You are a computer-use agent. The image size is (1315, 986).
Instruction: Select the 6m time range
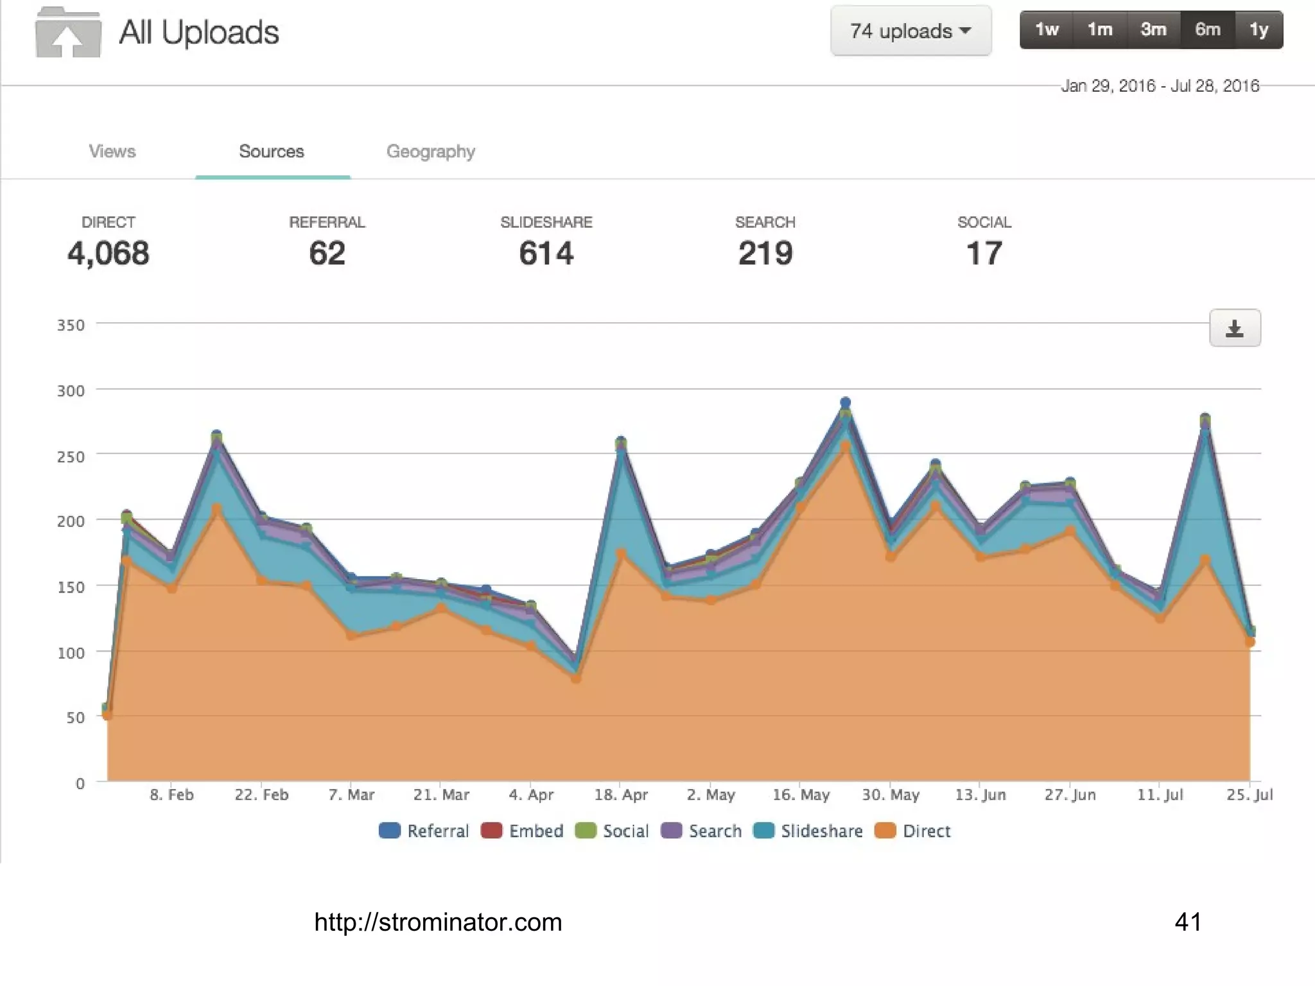coord(1207,30)
